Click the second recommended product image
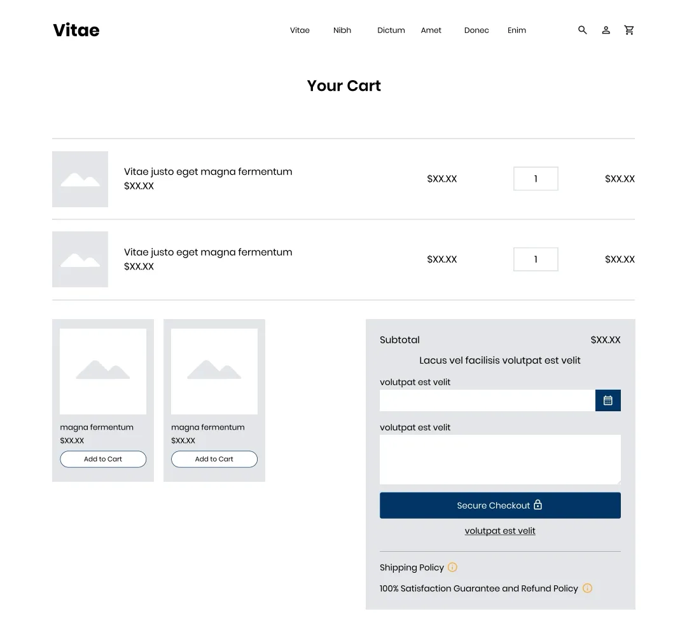The height and width of the screenshot is (642, 687). 214,371
